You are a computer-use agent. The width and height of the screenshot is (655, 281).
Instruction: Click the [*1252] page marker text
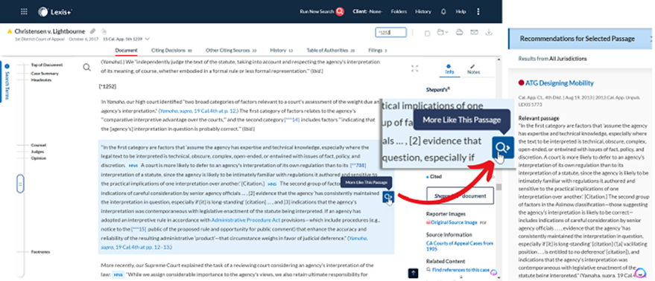107,87
